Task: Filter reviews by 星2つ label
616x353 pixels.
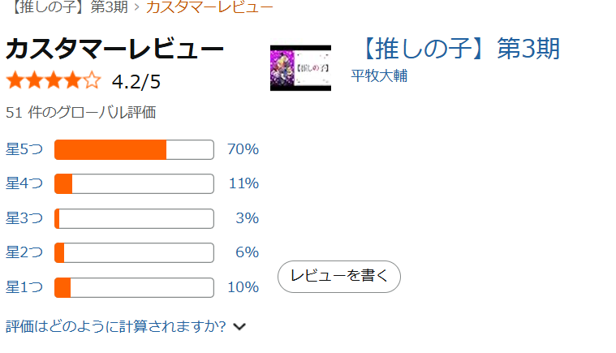Action: tap(24, 252)
